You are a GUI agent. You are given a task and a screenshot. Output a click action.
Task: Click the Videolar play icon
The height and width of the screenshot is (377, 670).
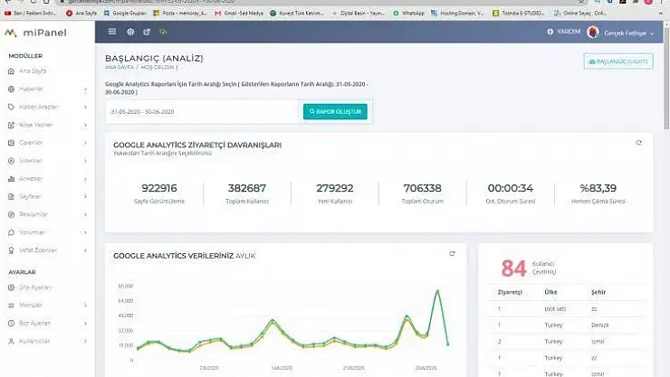click(x=11, y=161)
